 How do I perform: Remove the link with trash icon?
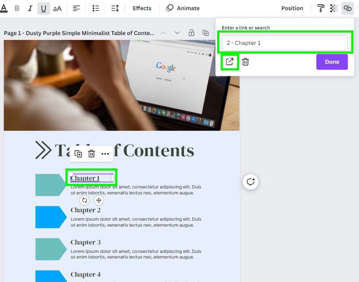[245, 62]
